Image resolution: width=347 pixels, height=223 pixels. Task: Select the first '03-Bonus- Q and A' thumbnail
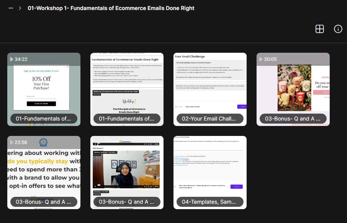pos(293,89)
